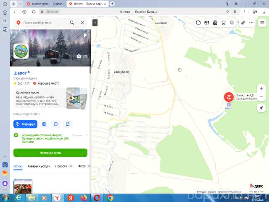Viewport: 269px width, 202px height.
Task: Click the red Шепот marker on the map
Action: coord(229,97)
